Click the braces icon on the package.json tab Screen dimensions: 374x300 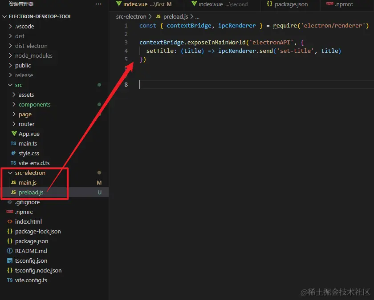tap(269, 4)
